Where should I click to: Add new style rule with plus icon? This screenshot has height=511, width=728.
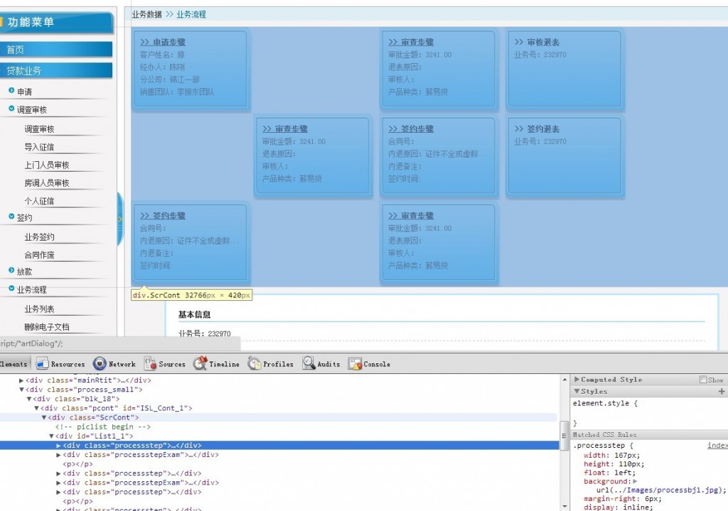(722, 391)
